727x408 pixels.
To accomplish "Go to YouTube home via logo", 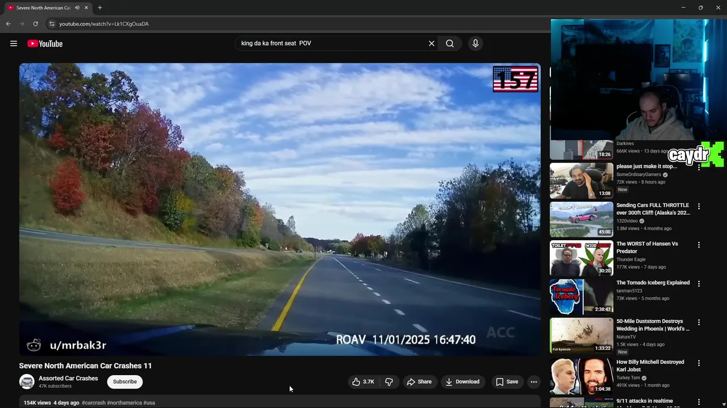I will coord(45,44).
